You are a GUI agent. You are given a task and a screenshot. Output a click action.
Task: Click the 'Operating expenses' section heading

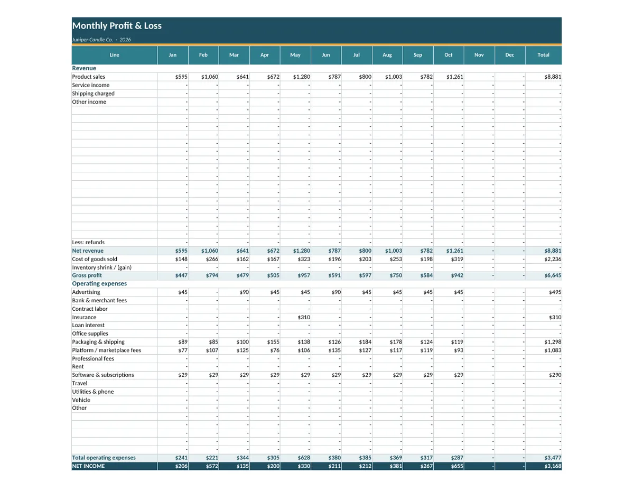click(x=99, y=284)
